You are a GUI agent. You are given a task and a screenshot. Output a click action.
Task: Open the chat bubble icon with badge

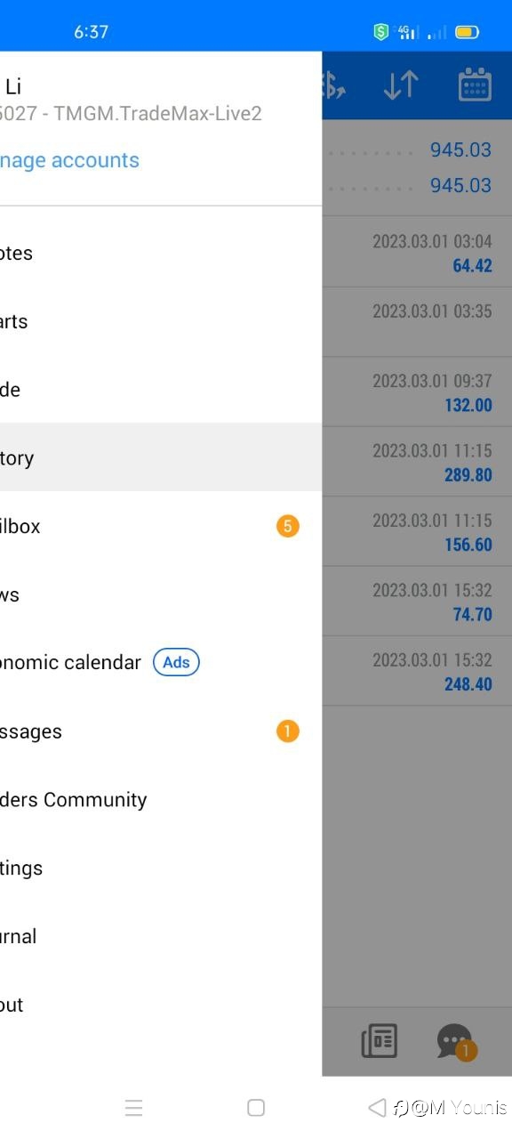456,1041
